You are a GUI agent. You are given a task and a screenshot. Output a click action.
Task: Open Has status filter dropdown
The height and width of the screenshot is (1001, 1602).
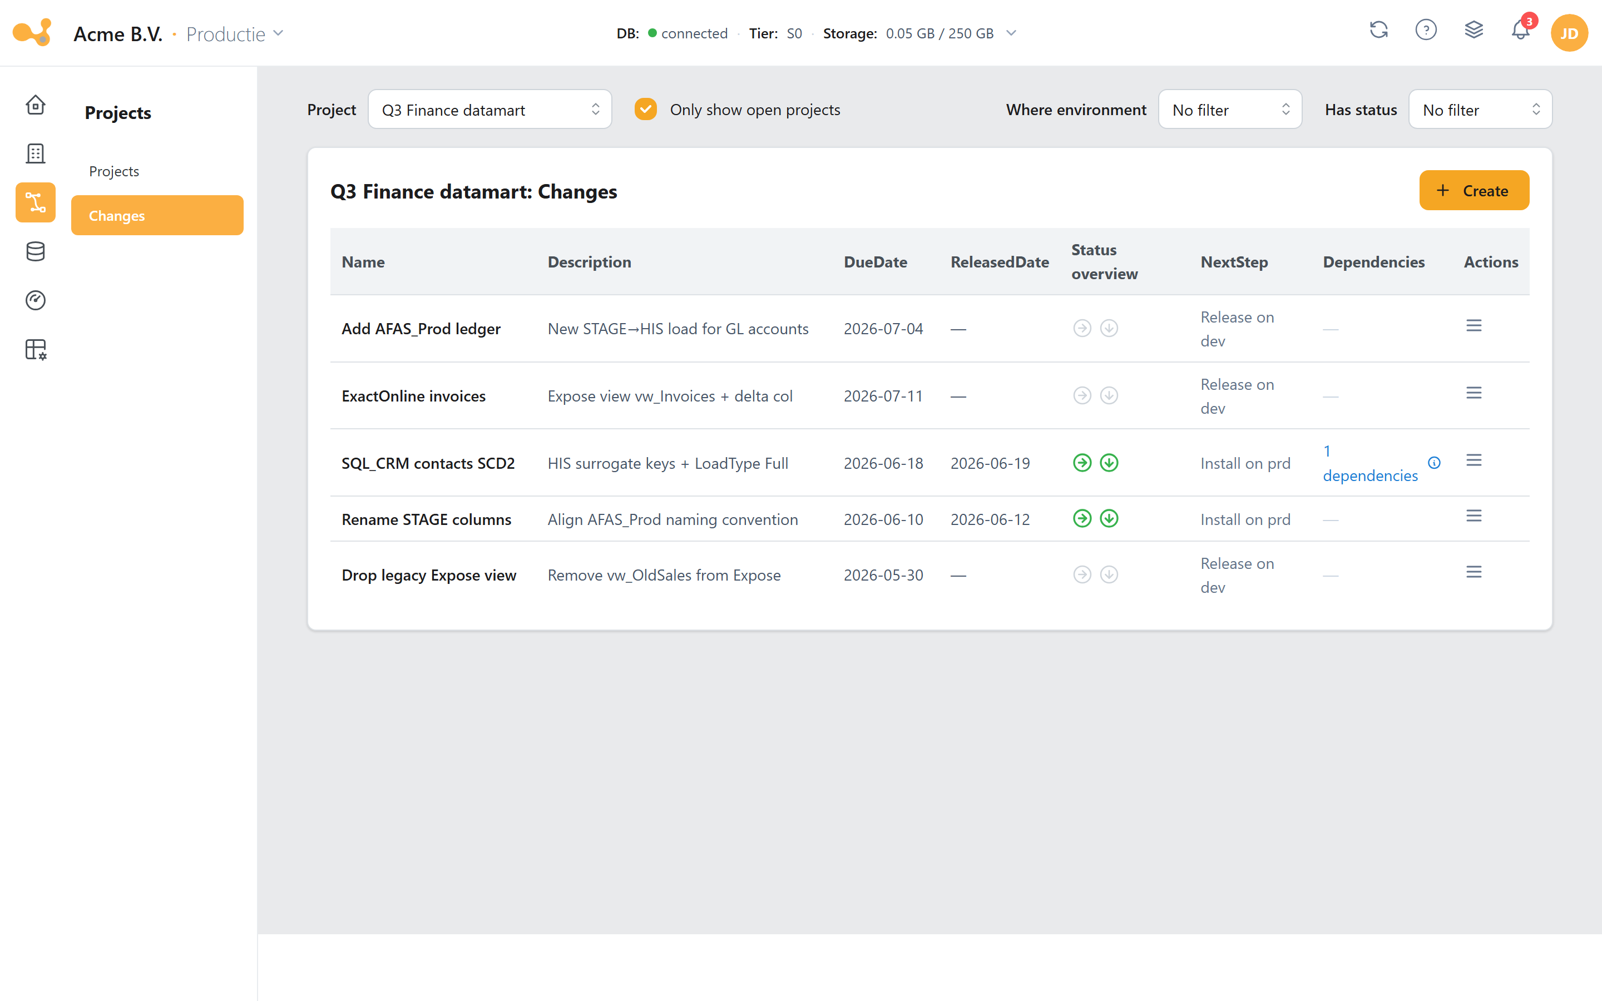[1480, 109]
